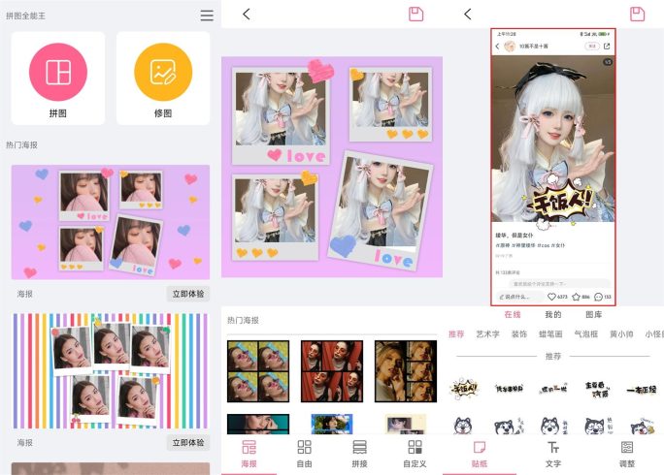Viewport: 664px width, 475px height.
Task: Switch to the 在线 online stickers tab
Action: click(x=513, y=315)
